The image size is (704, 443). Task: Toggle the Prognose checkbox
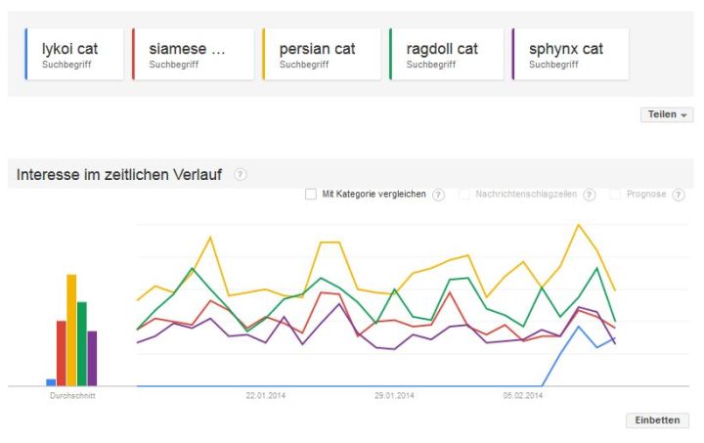615,195
